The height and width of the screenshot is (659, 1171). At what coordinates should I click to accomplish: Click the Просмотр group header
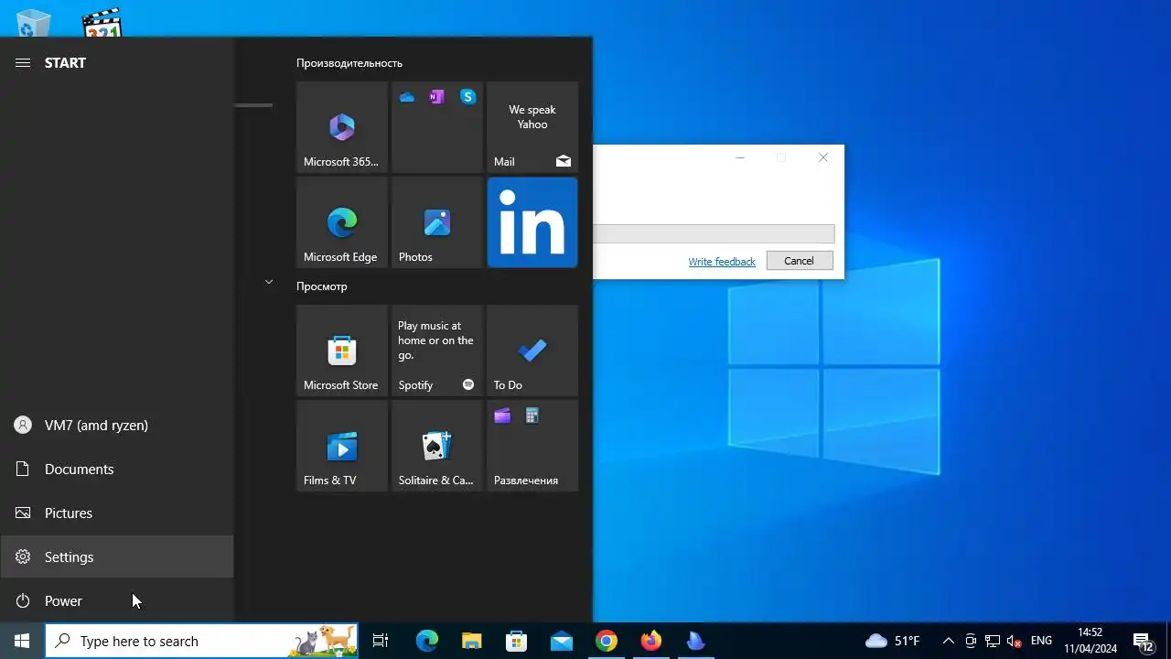coord(322,286)
